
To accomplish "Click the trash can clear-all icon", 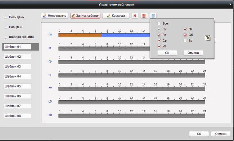I will pyautogui.click(x=144, y=16).
